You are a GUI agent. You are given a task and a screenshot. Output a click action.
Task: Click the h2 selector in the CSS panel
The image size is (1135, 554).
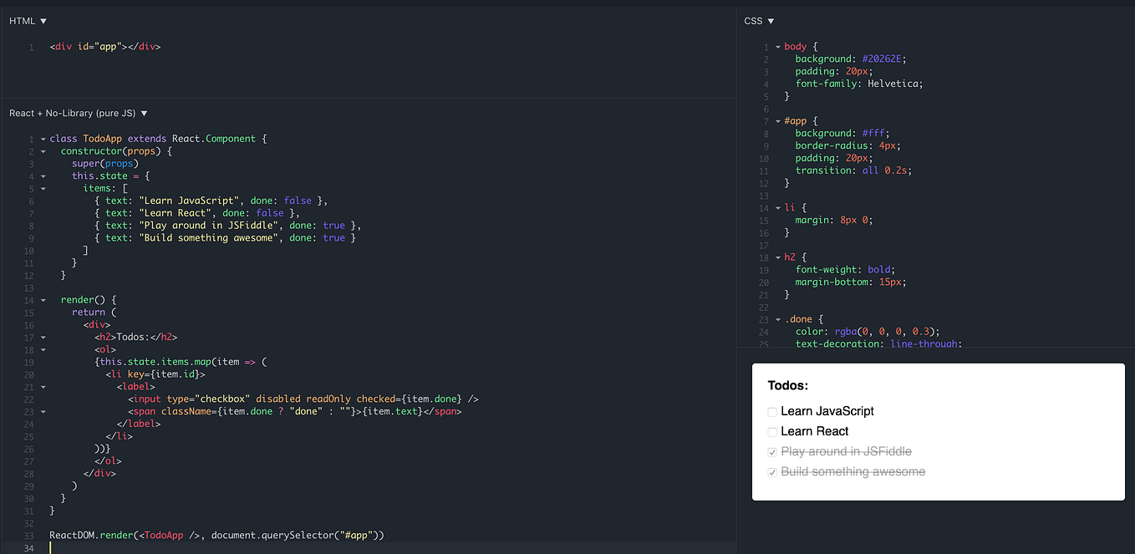click(790, 257)
